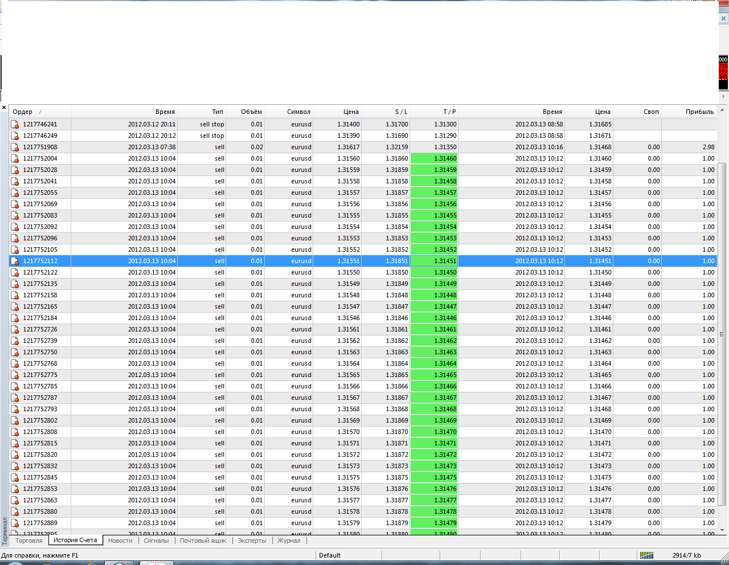This screenshot has height=565, width=729.
Task: Click order icon for 1217752028
Action: [x=15, y=170]
